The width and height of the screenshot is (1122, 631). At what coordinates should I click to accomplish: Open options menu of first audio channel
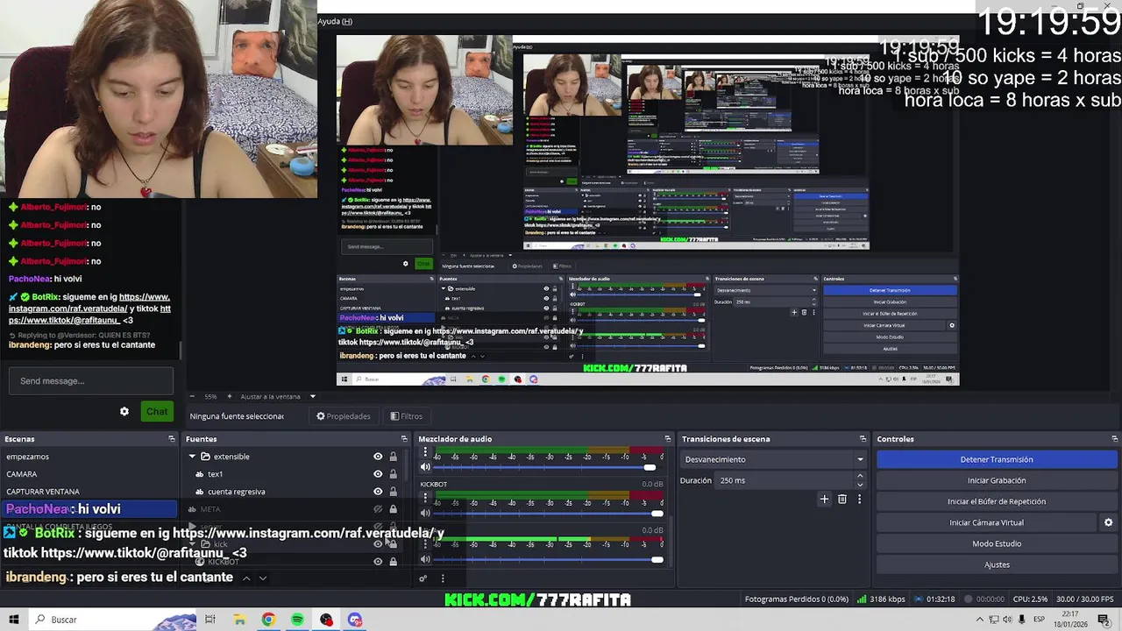(x=425, y=453)
